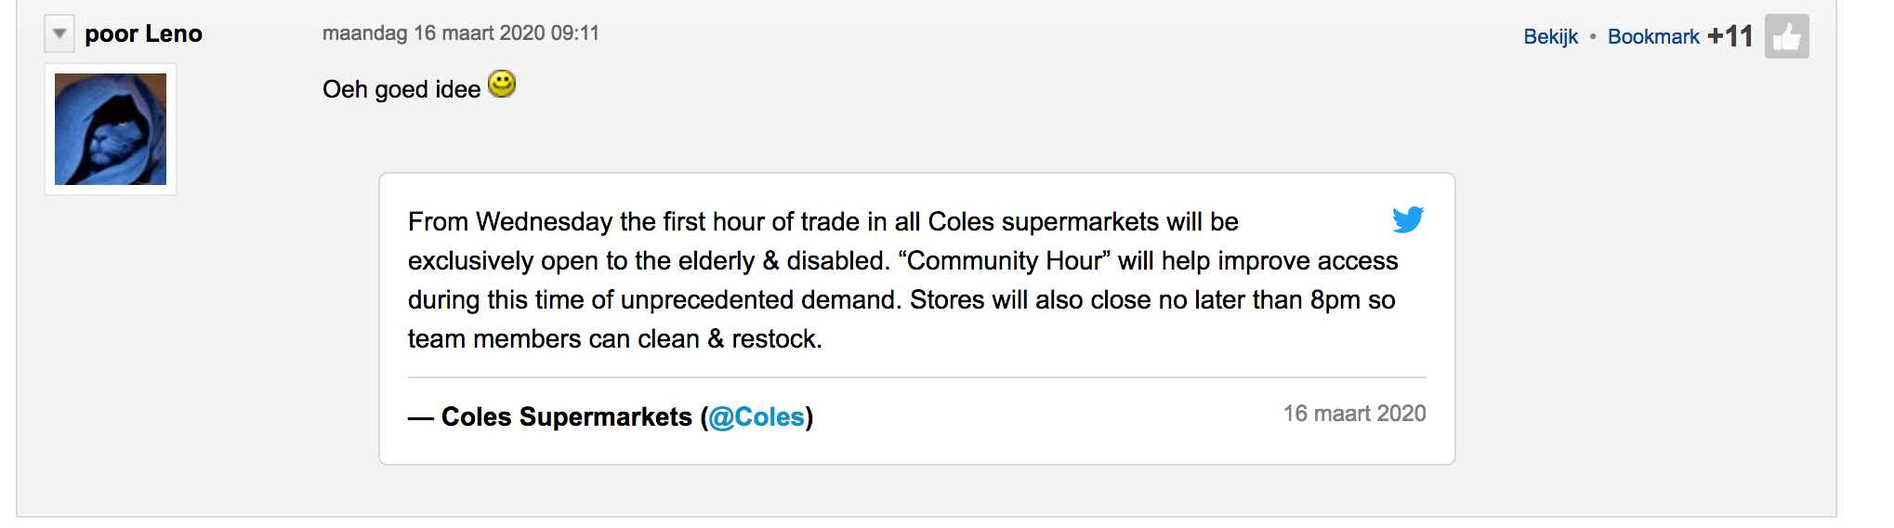Click the Coles Supermarkets author name

566,417
